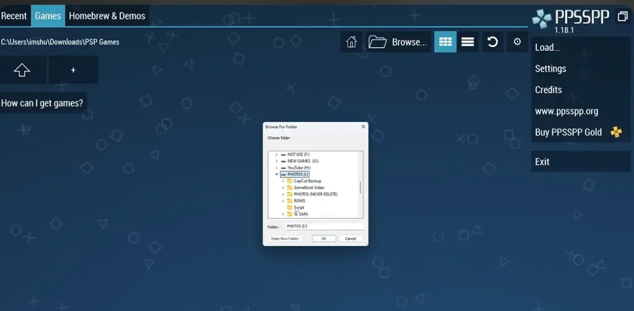Pin path with the plus button
The width and height of the screenshot is (634, 311).
tap(73, 70)
